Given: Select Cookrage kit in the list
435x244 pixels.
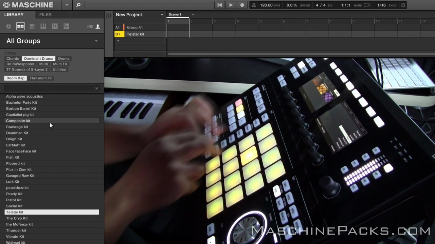Looking at the screenshot, I should 52,127.
